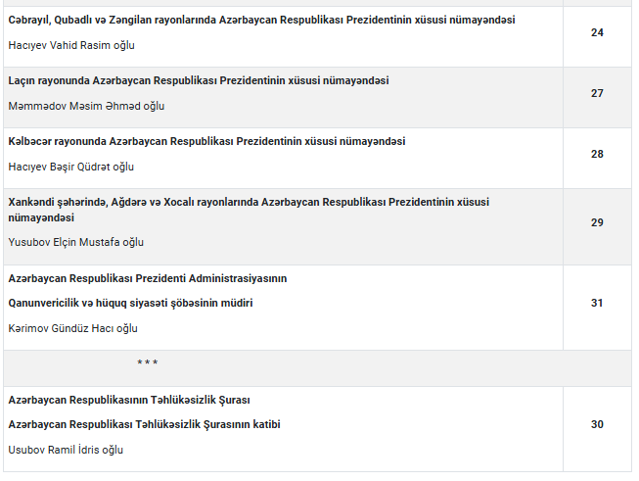Click the name Hacıyev Bəşir Qüdrət oğlu
Viewport: 639px width, 481px height.
(70, 167)
